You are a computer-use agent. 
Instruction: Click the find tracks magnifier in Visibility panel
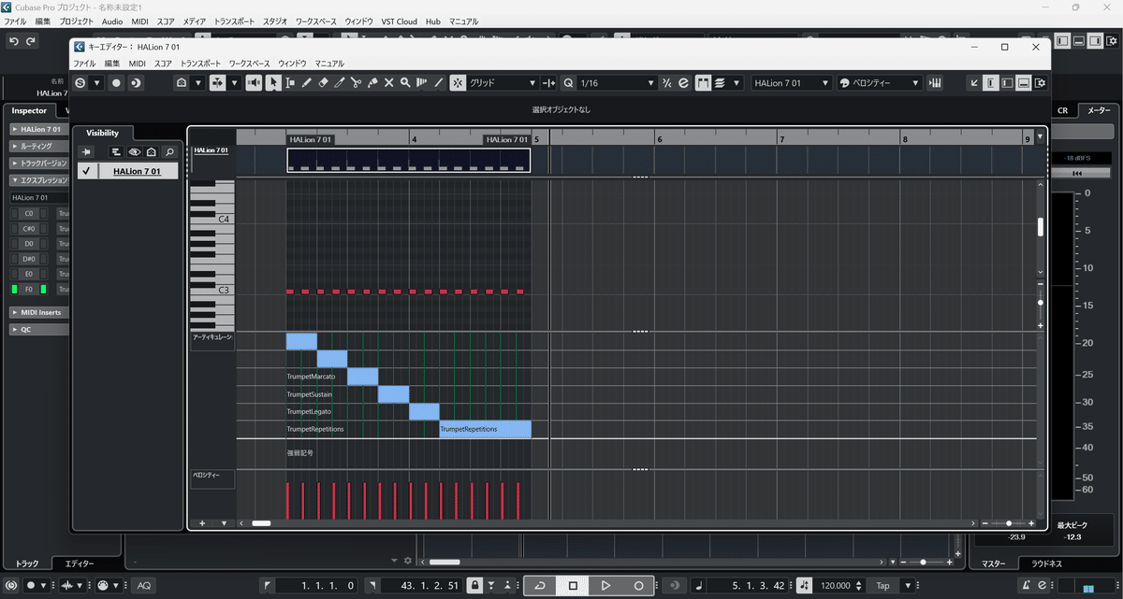click(x=169, y=151)
